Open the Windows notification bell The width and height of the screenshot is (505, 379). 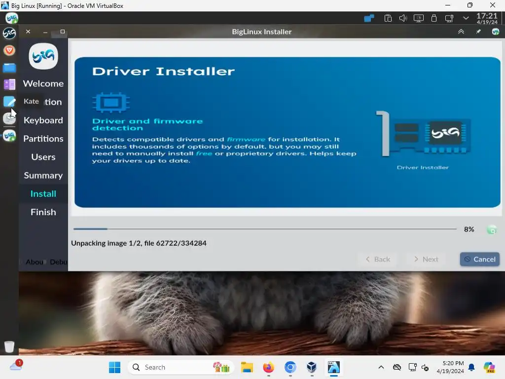[x=471, y=367]
